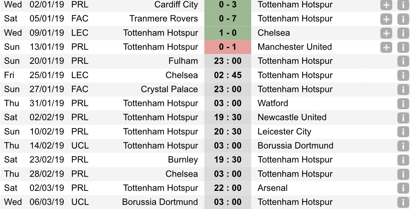This screenshot has height=209, width=410.
Task: Open info icon for Cardiff City match
Action: [402, 5]
